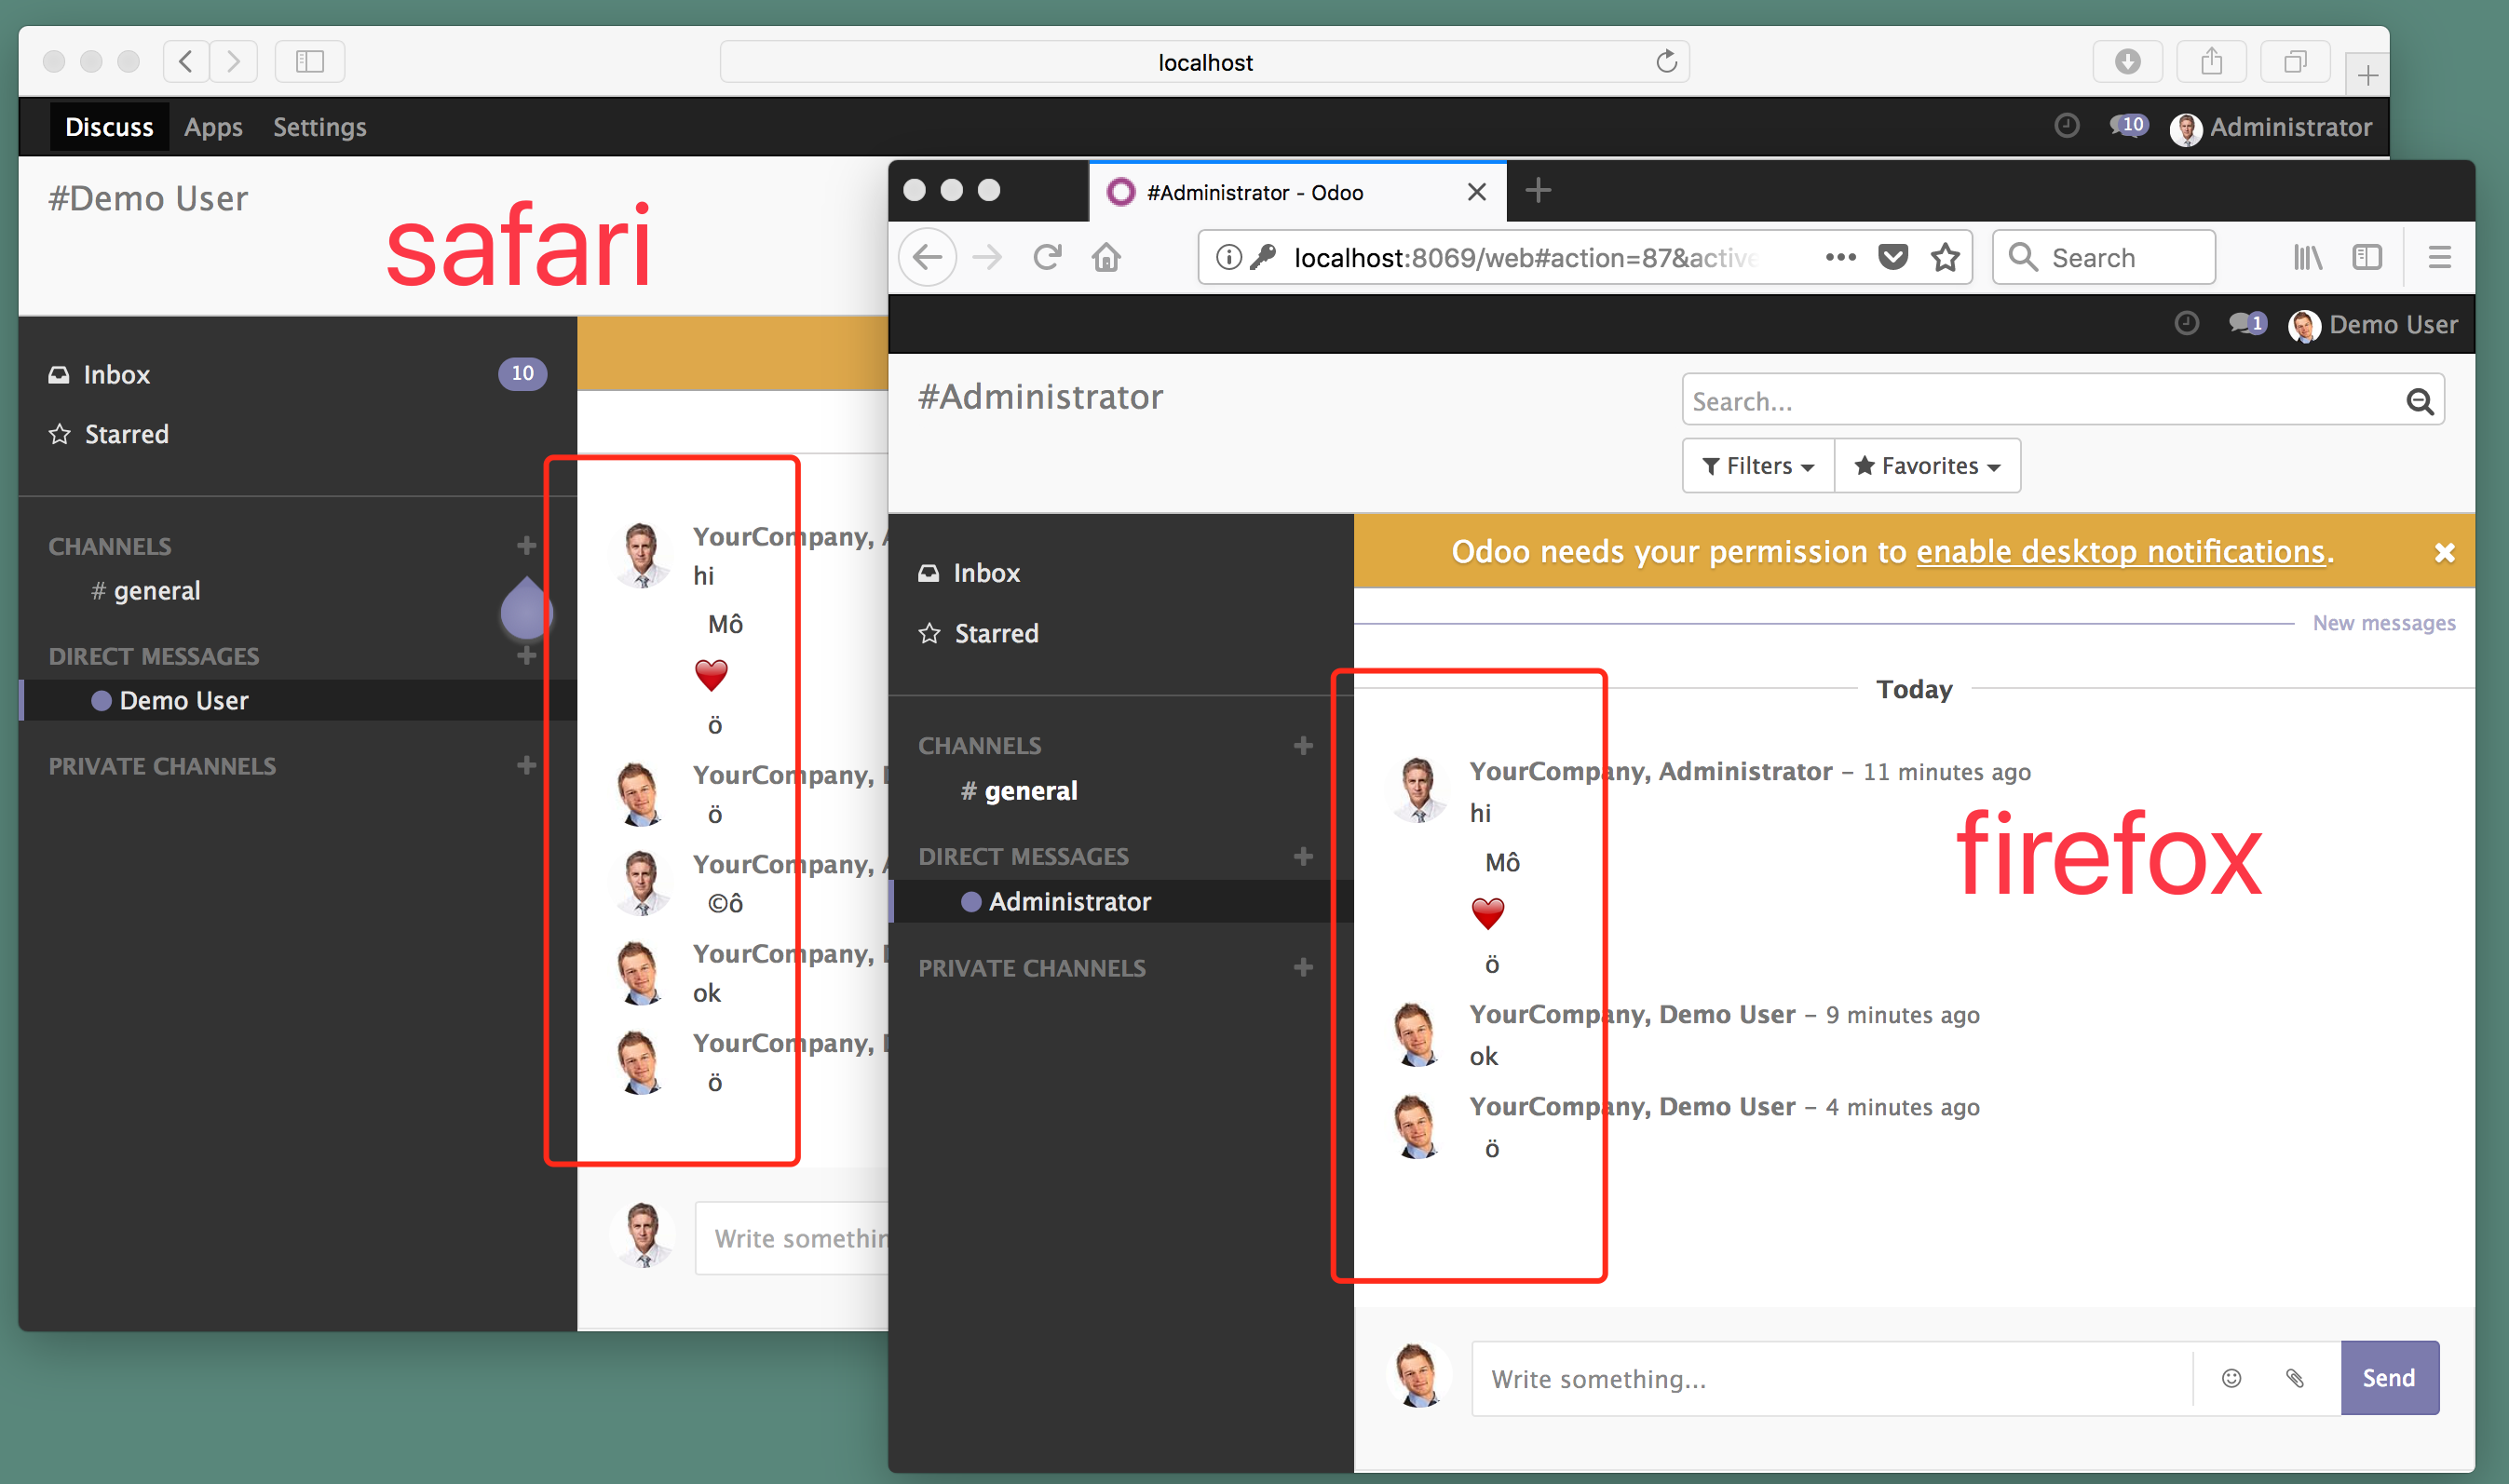
Task: Click the Send button
Action: [x=2389, y=1378]
